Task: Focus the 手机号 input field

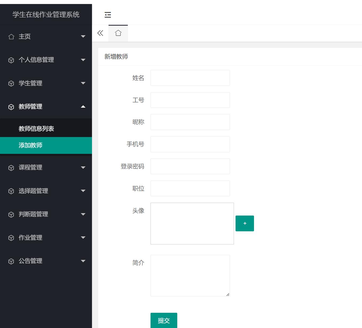Action: pyautogui.click(x=190, y=144)
